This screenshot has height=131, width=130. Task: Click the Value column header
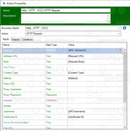pyautogui.click(x=71, y=45)
